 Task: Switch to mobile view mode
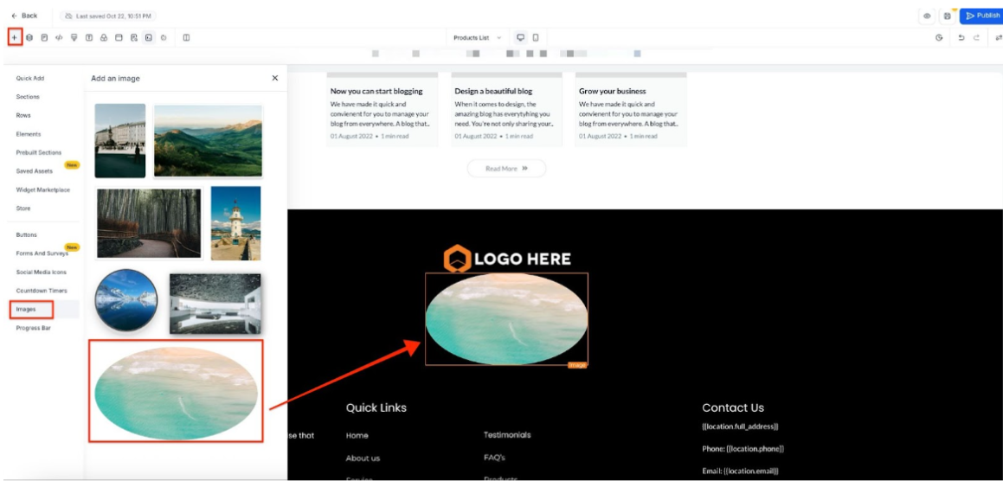pos(536,37)
